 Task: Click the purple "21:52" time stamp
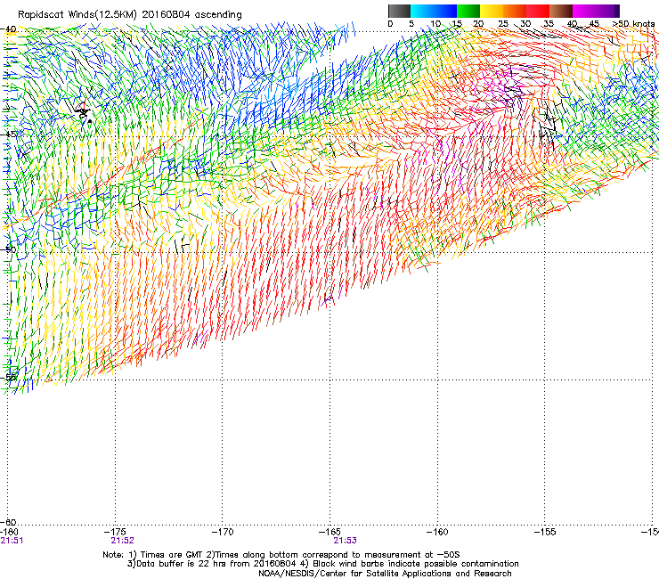pos(122,541)
